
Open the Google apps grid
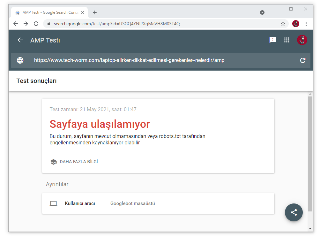[287, 40]
